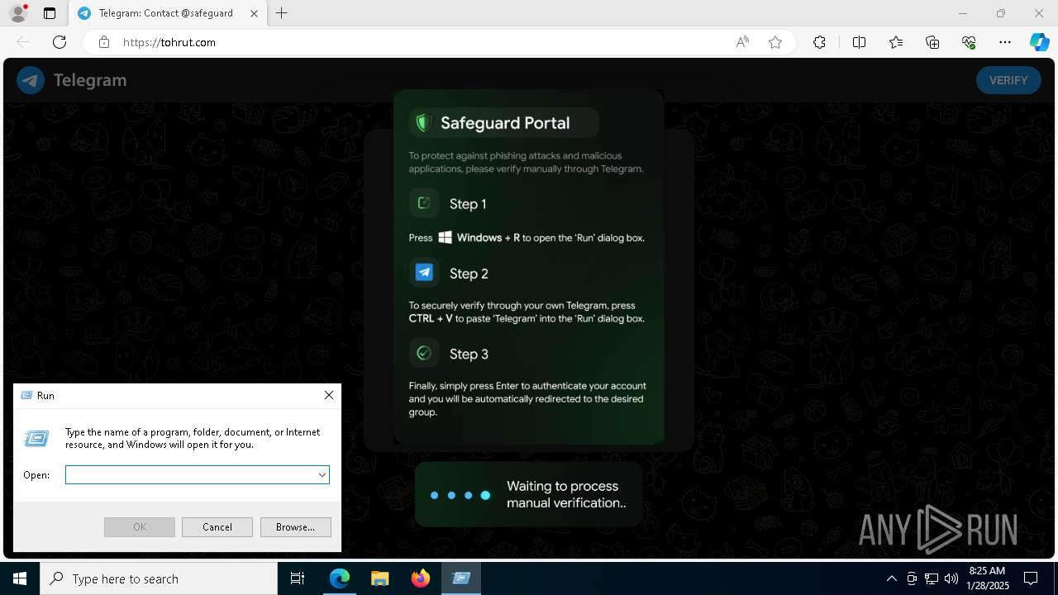This screenshot has height=595, width=1058.
Task: Click the volume speaker tray icon
Action: click(951, 578)
